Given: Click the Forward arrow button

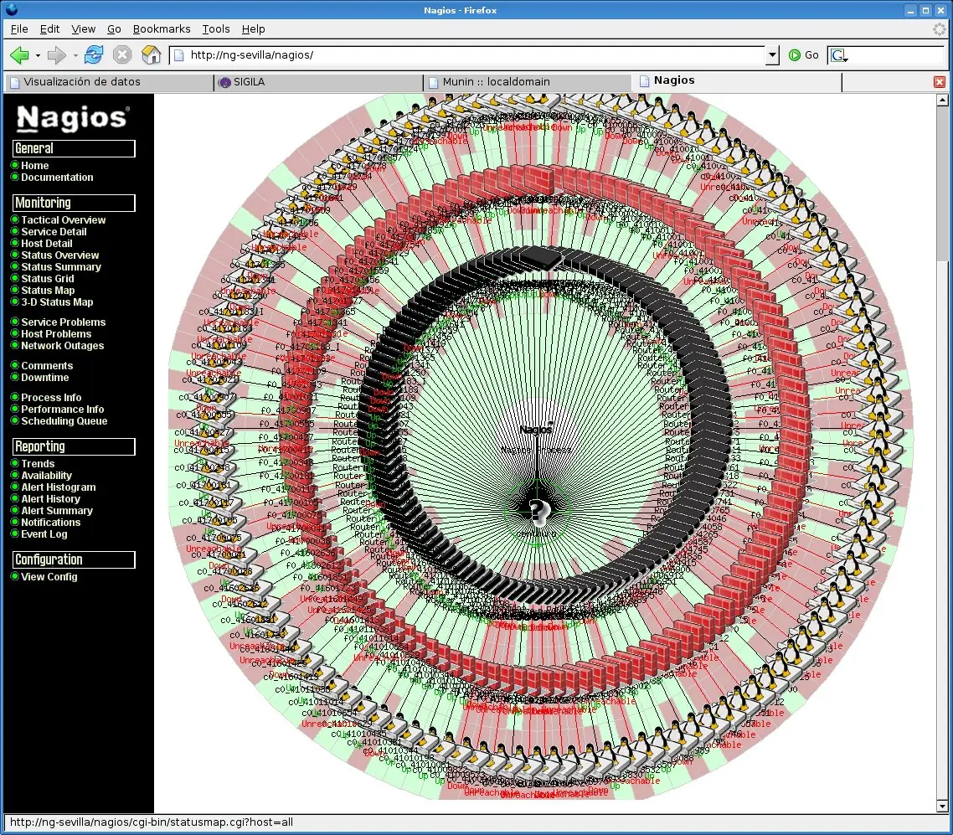Looking at the screenshot, I should [56, 55].
